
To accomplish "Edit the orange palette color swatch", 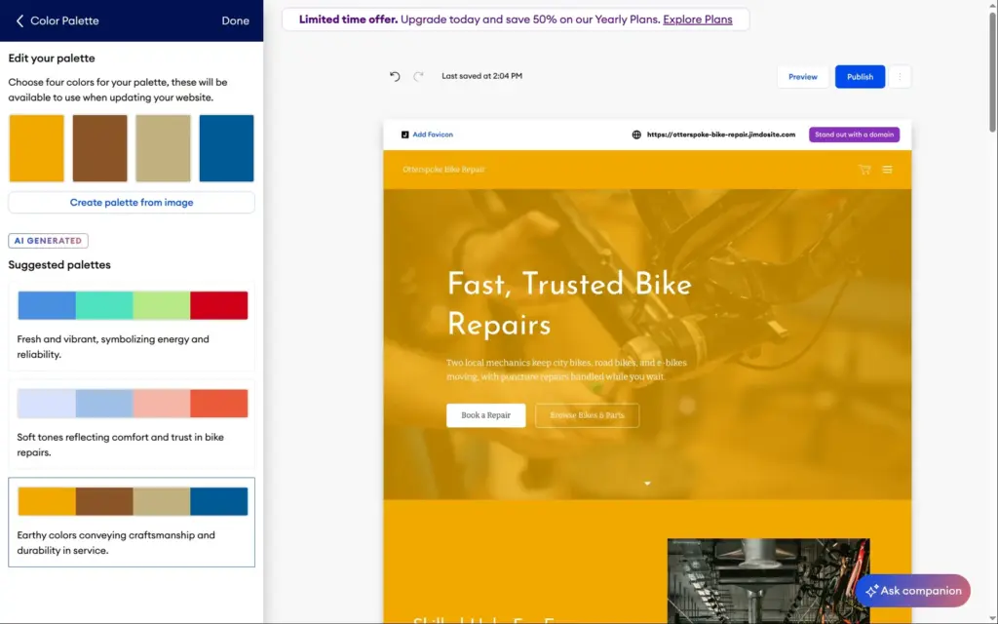I will coord(36,148).
